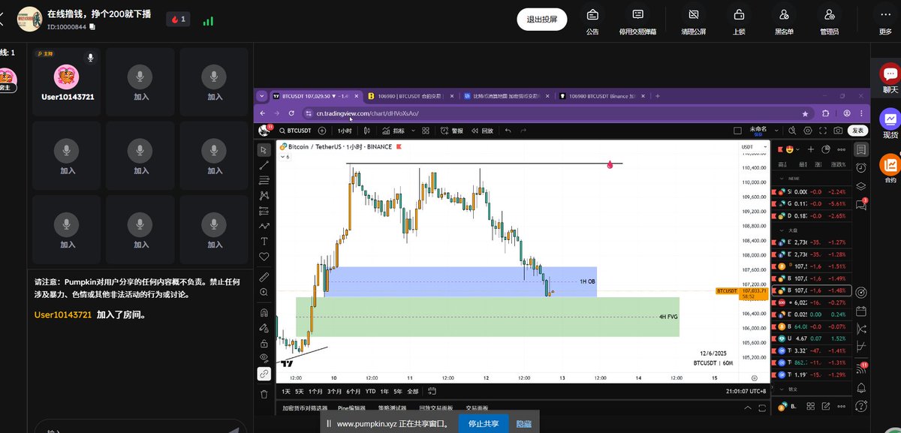The image size is (901, 433).
Task: Copy the room ID 10000844
Action: [x=92, y=26]
